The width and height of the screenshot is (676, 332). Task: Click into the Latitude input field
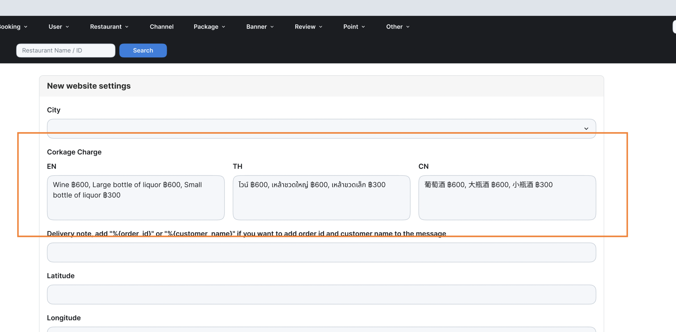[x=321, y=295]
